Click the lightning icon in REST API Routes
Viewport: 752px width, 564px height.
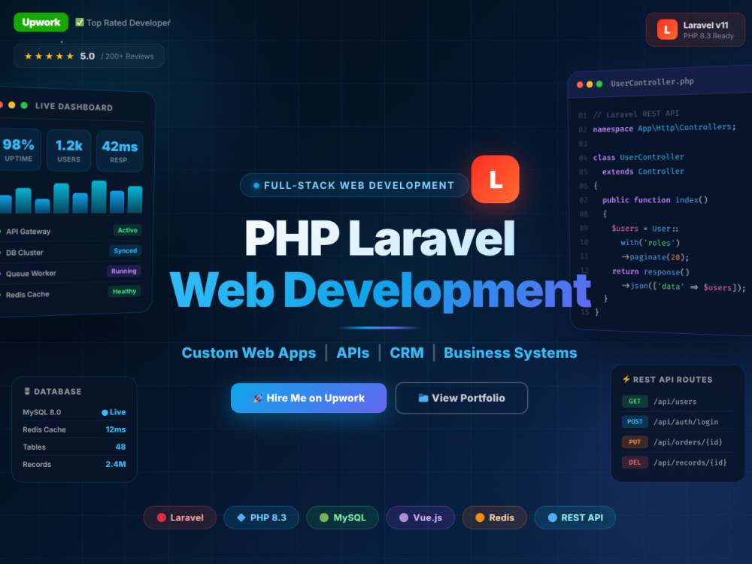click(626, 379)
